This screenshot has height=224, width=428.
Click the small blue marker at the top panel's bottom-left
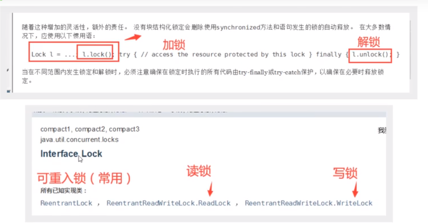(9, 91)
